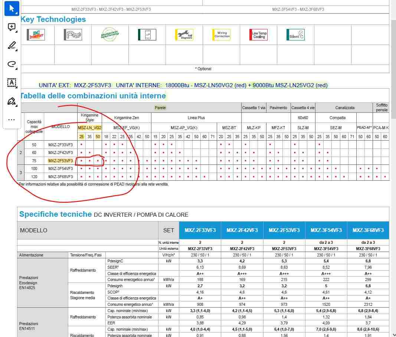Screen dimensions: 396x337
Task: Click the vertical scrollbar thumb
Action: tap(393, 69)
